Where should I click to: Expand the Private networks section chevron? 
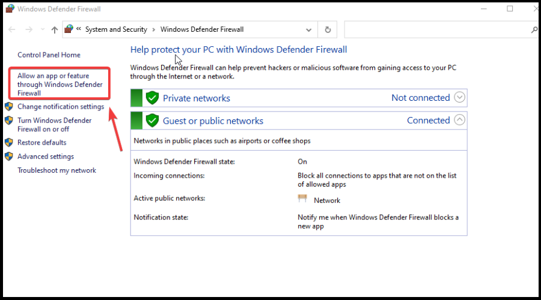pos(459,97)
